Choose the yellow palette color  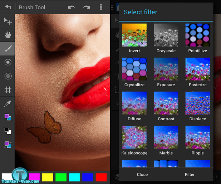[x=48, y=177]
